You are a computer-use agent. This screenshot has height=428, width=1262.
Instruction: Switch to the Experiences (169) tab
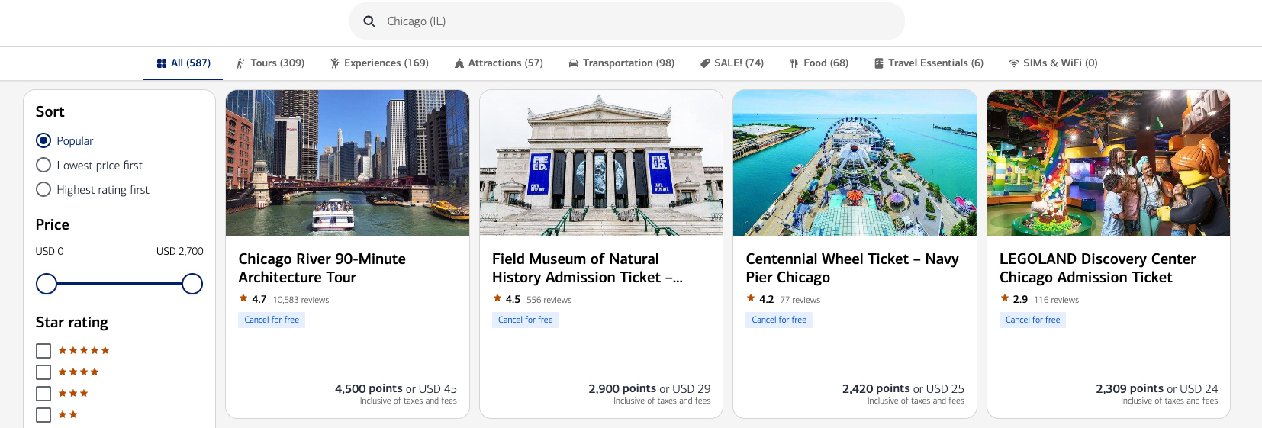coord(379,63)
